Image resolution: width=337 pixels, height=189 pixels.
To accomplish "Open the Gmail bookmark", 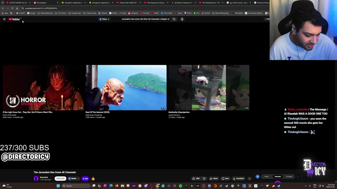I will click(122, 13).
